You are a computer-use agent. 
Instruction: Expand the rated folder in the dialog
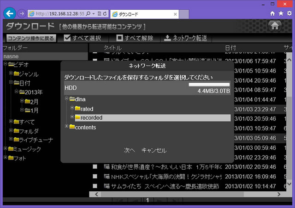click(x=71, y=109)
